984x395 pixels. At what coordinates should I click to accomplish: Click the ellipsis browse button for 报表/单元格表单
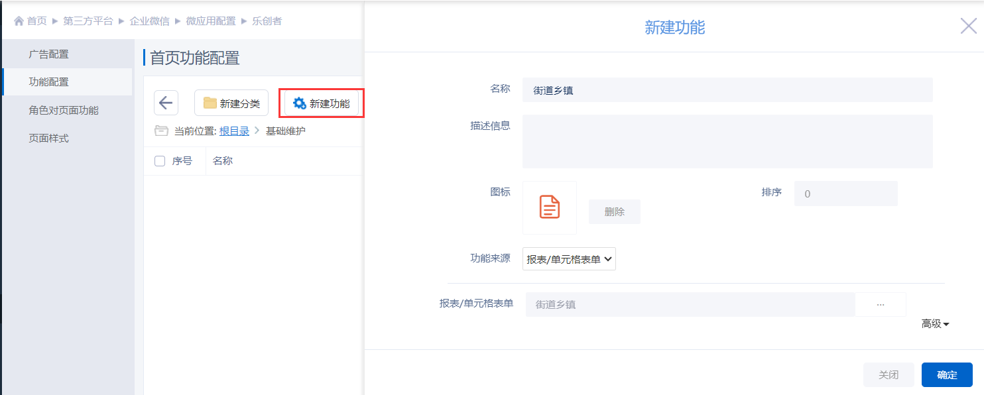(x=880, y=305)
